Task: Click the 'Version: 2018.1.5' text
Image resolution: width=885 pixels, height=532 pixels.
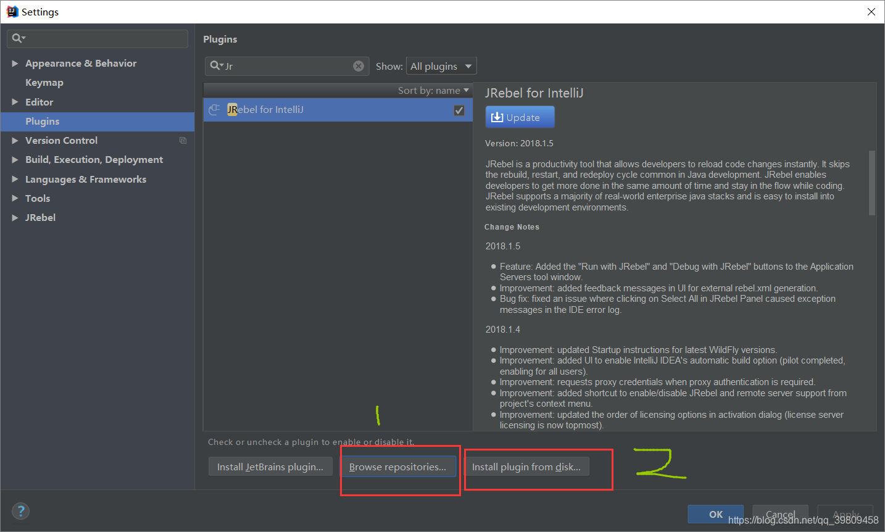Action: point(519,143)
